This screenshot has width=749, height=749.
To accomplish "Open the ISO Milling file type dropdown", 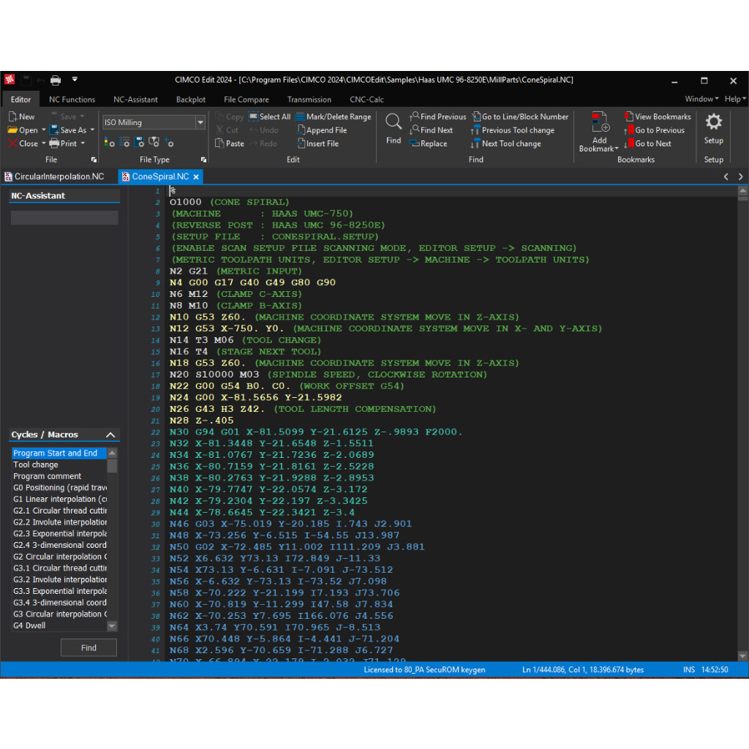I will [x=200, y=122].
